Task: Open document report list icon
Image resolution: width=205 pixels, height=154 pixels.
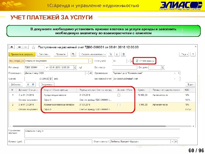Action: click(123, 54)
